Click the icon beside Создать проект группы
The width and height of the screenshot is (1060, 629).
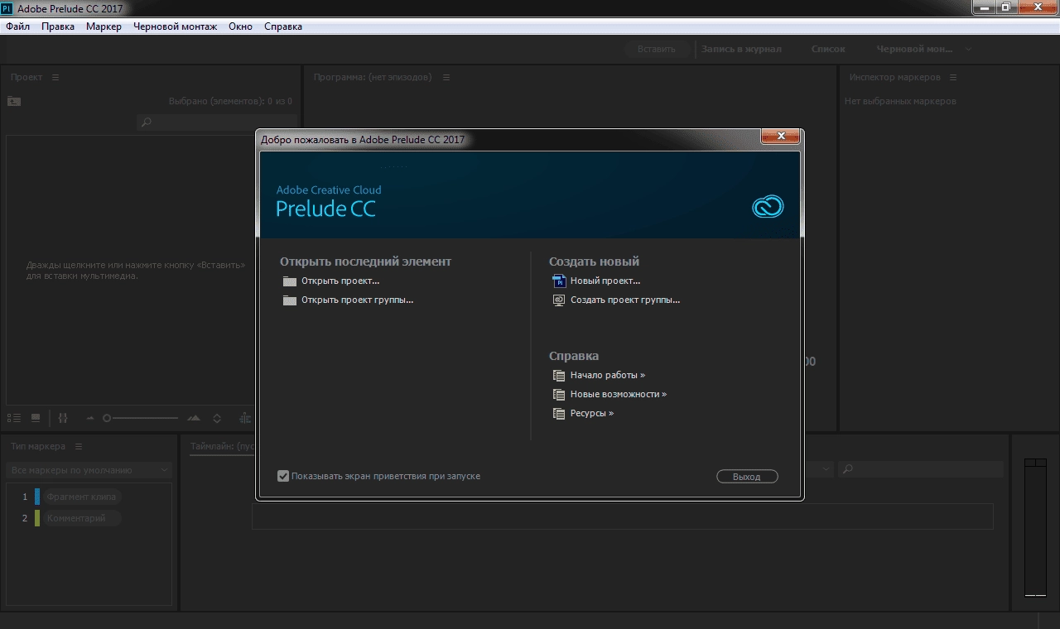[559, 300]
